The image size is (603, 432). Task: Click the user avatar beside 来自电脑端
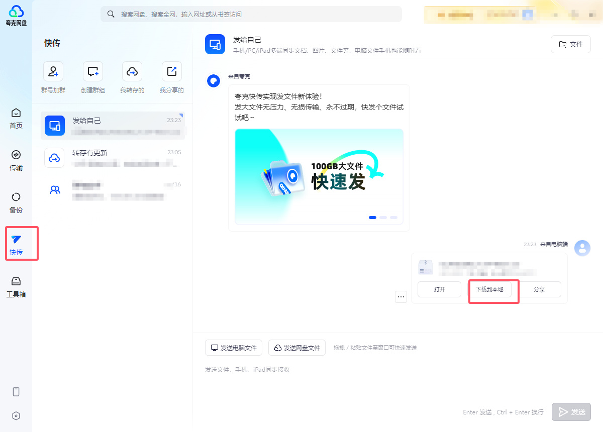point(582,248)
